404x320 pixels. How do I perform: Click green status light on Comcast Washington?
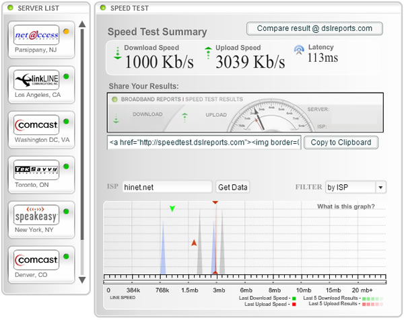(66, 122)
